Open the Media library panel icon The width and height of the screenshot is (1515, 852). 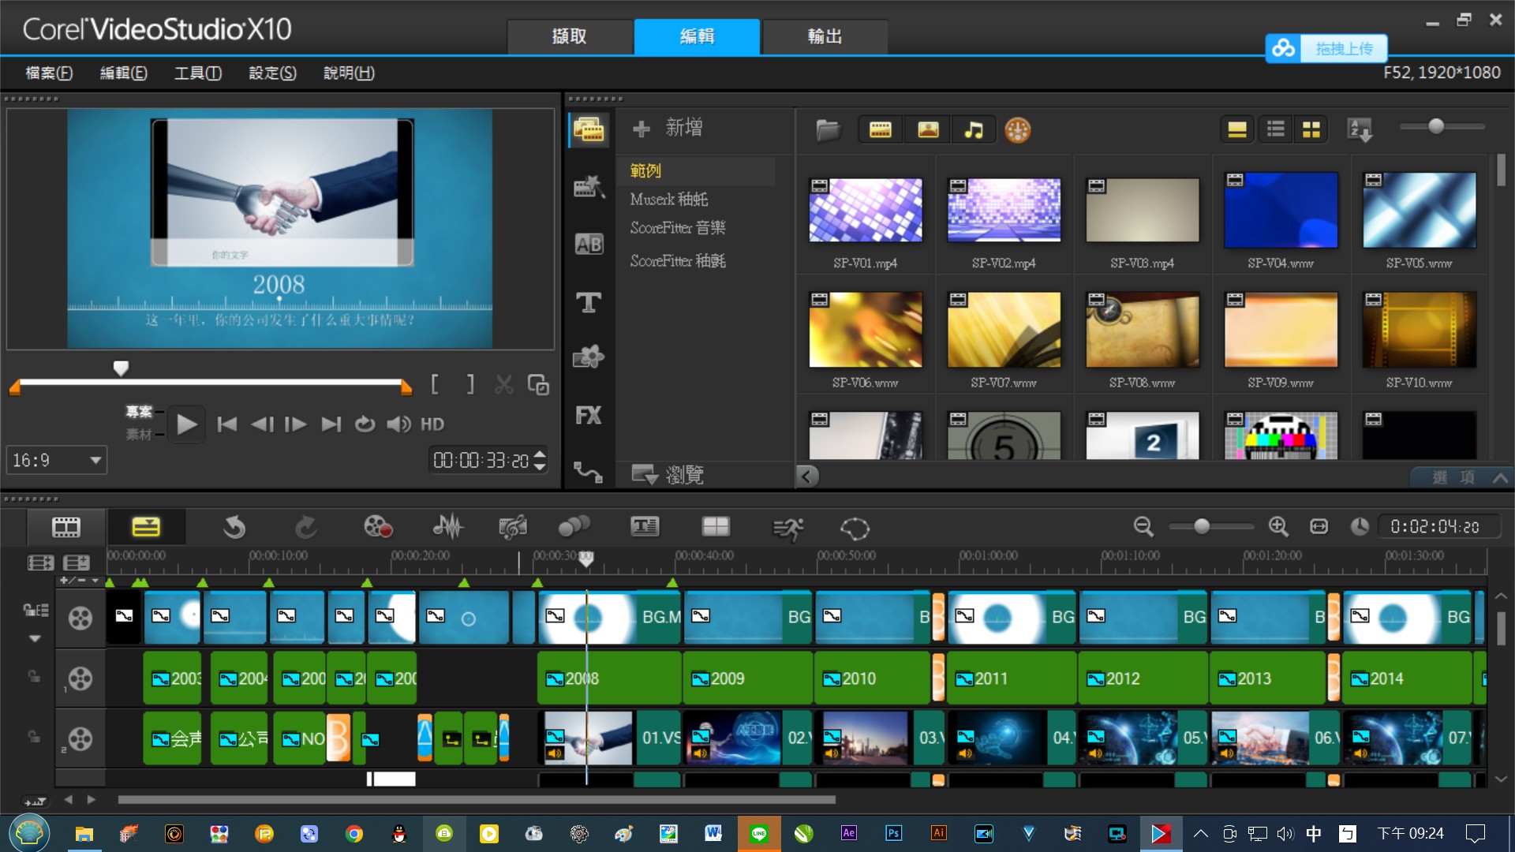589,129
